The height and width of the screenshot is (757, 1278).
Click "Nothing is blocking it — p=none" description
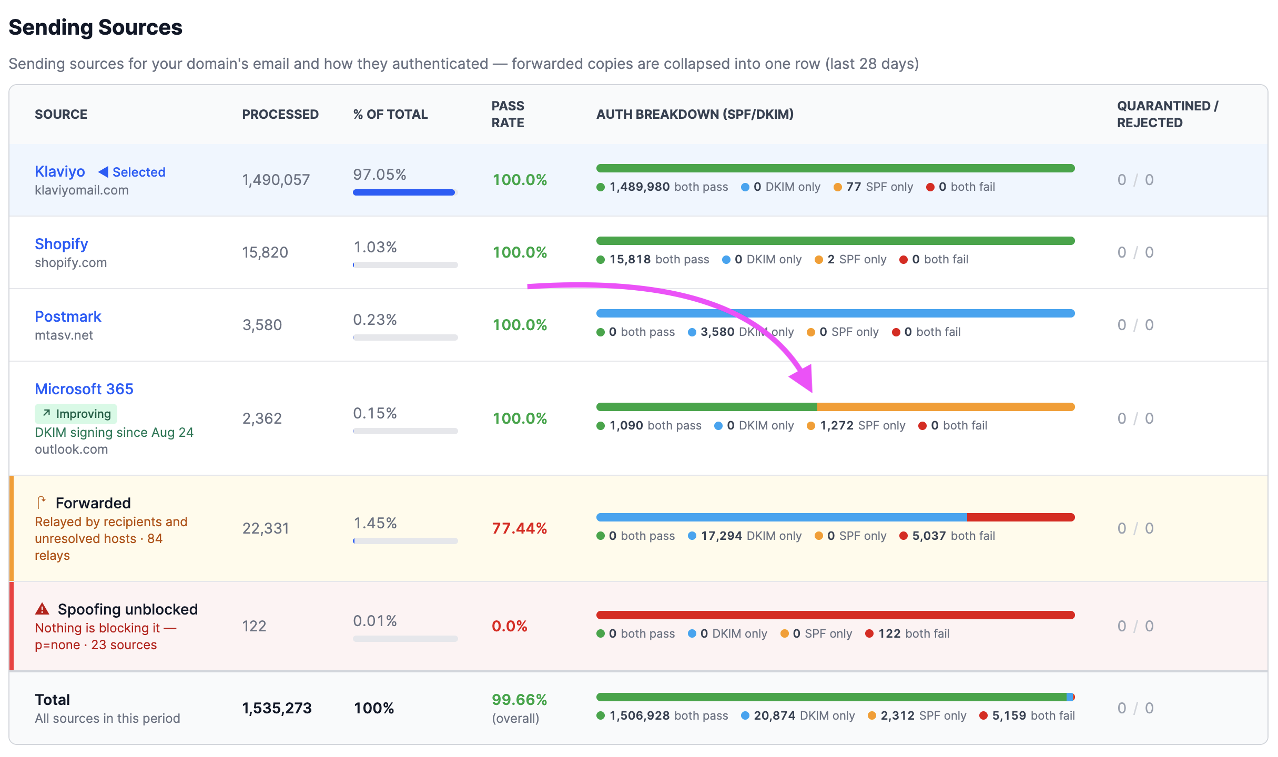pyautogui.click(x=105, y=636)
